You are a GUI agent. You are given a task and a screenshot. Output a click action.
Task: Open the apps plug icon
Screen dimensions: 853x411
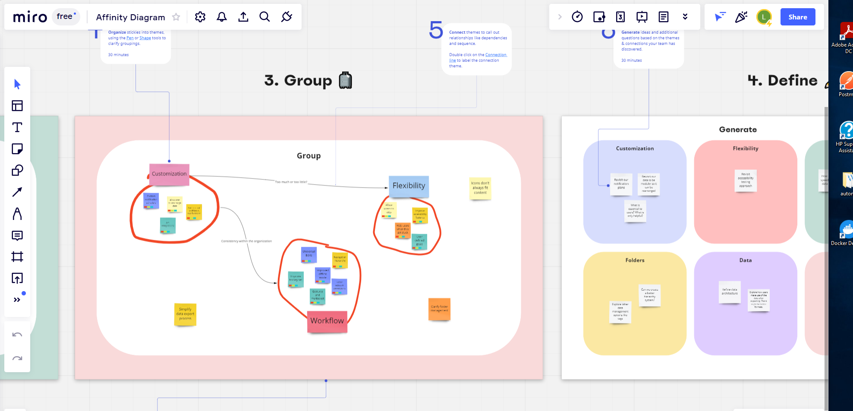(x=286, y=17)
